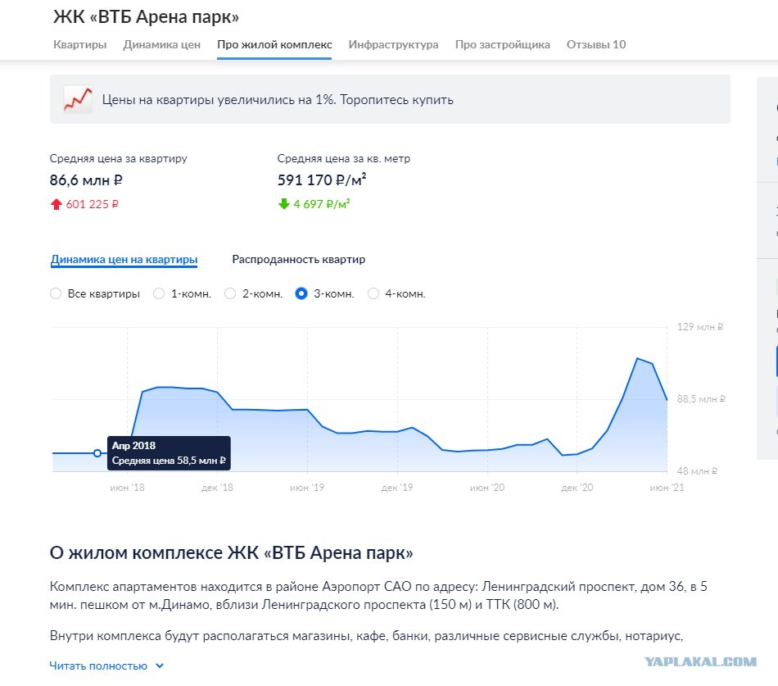
Task: Click the 88,5 млн ₽ axis value
Action: coord(701,399)
